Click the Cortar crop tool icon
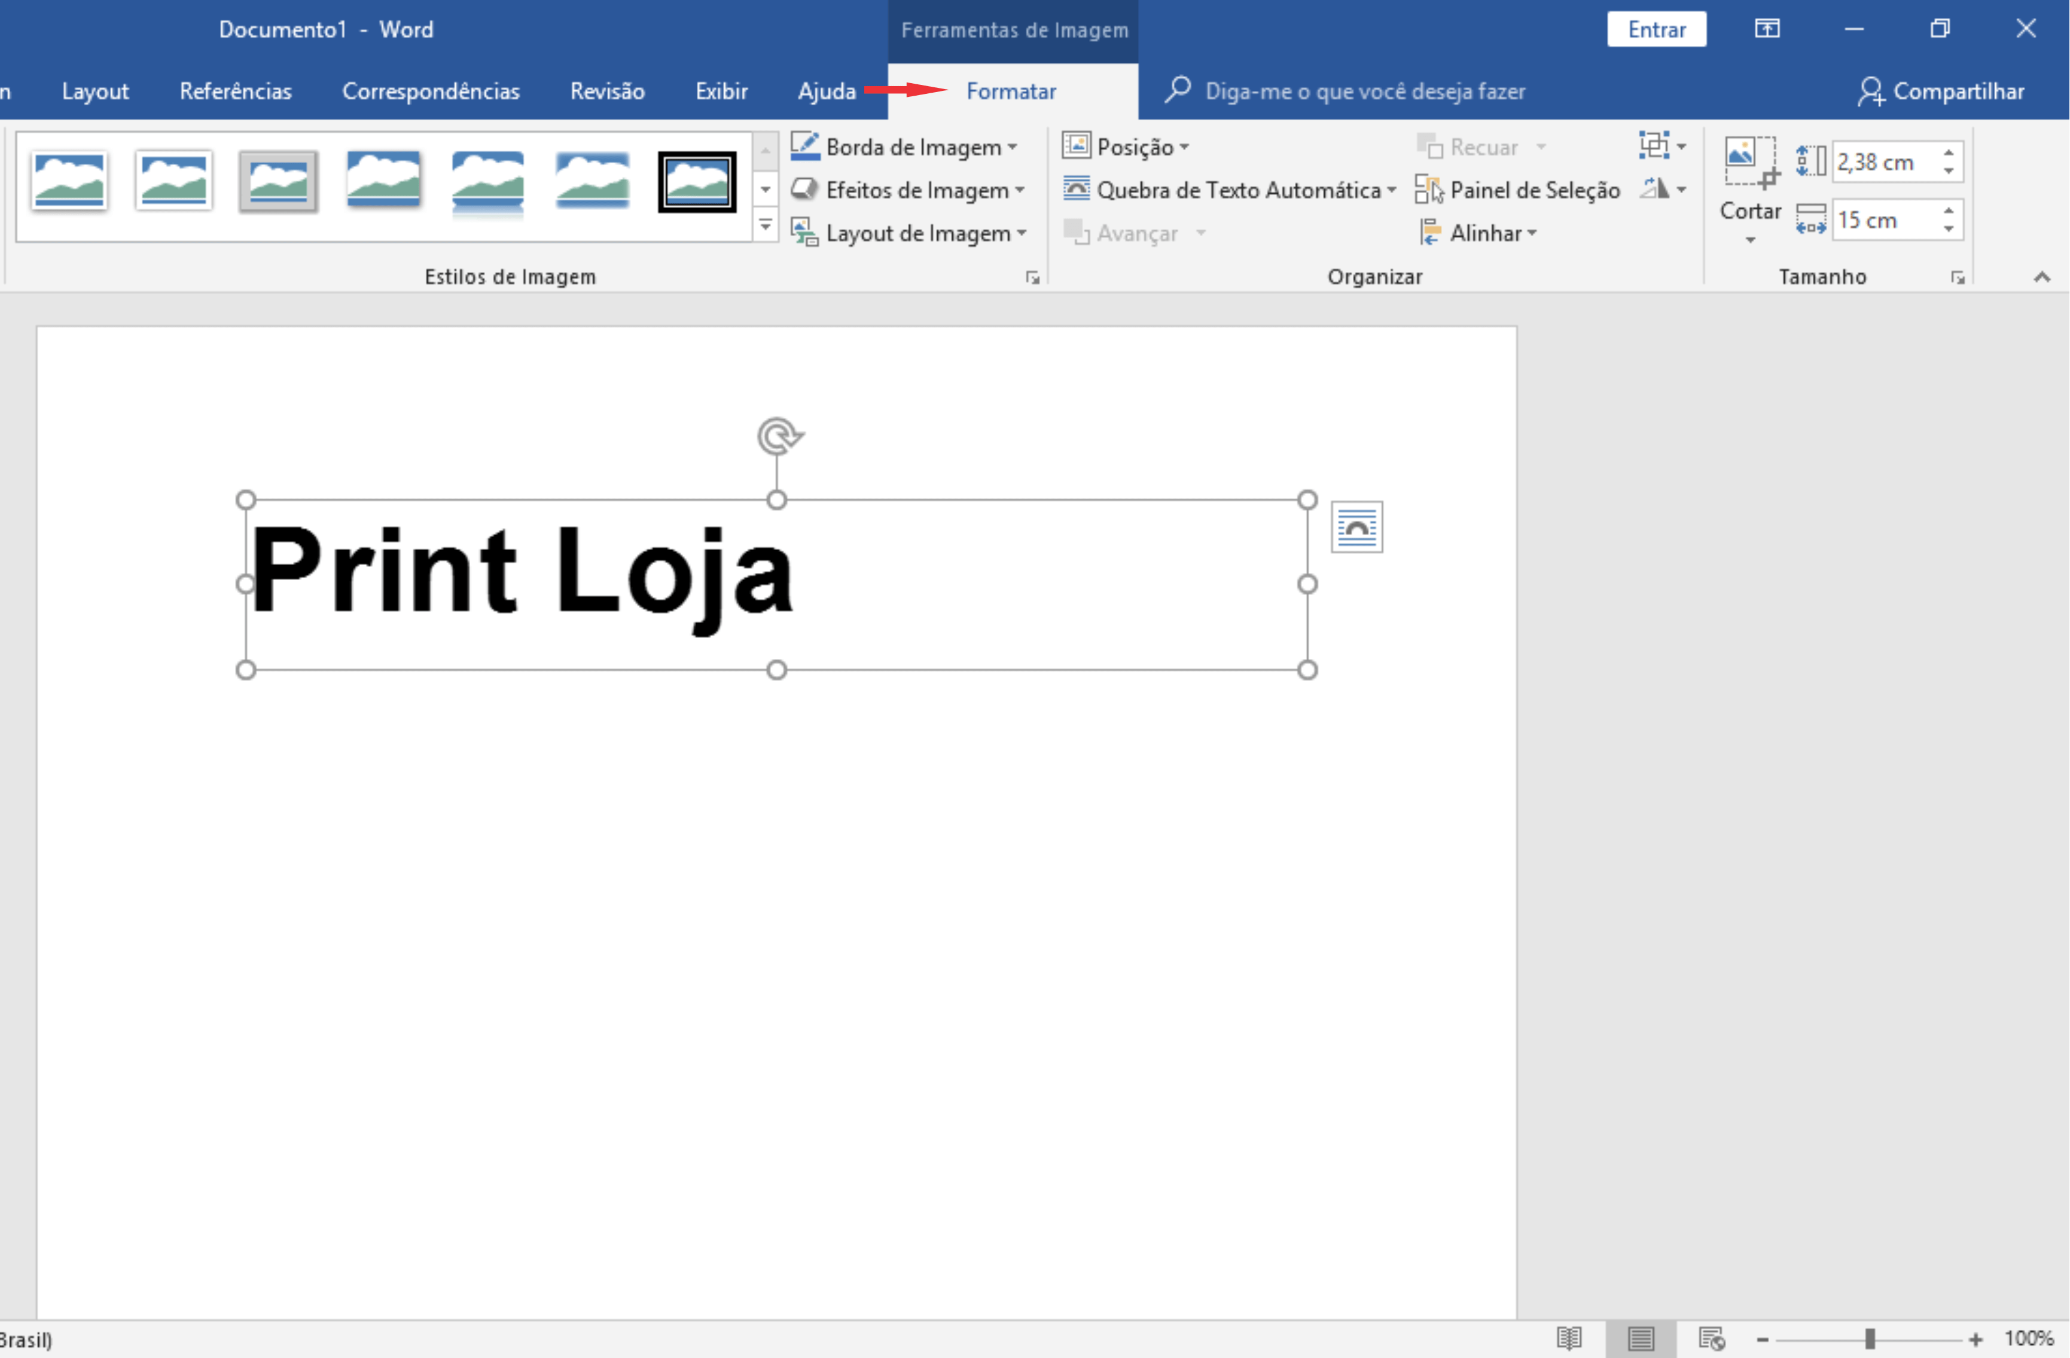 click(1750, 163)
